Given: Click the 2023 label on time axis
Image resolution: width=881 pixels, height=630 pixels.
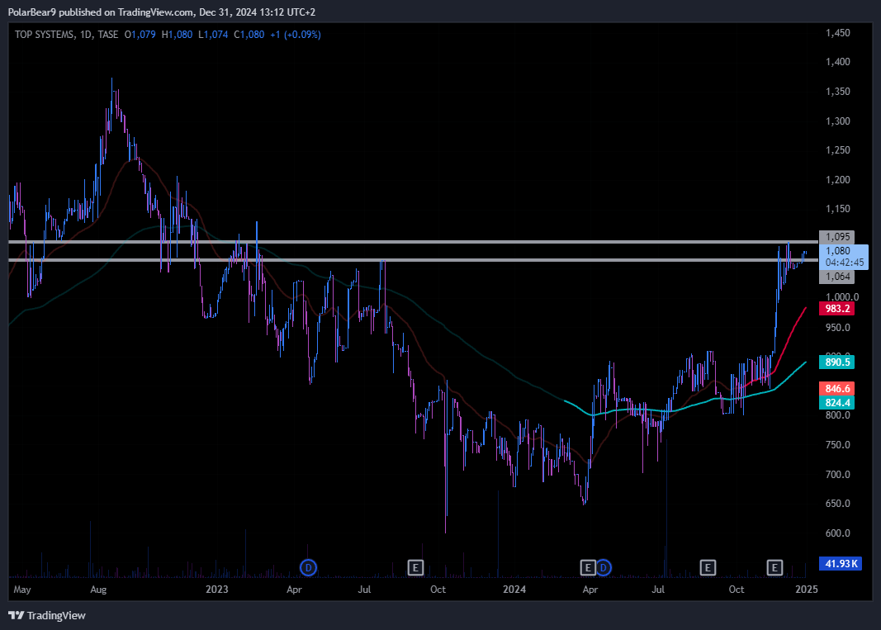Looking at the screenshot, I should 216,590.
